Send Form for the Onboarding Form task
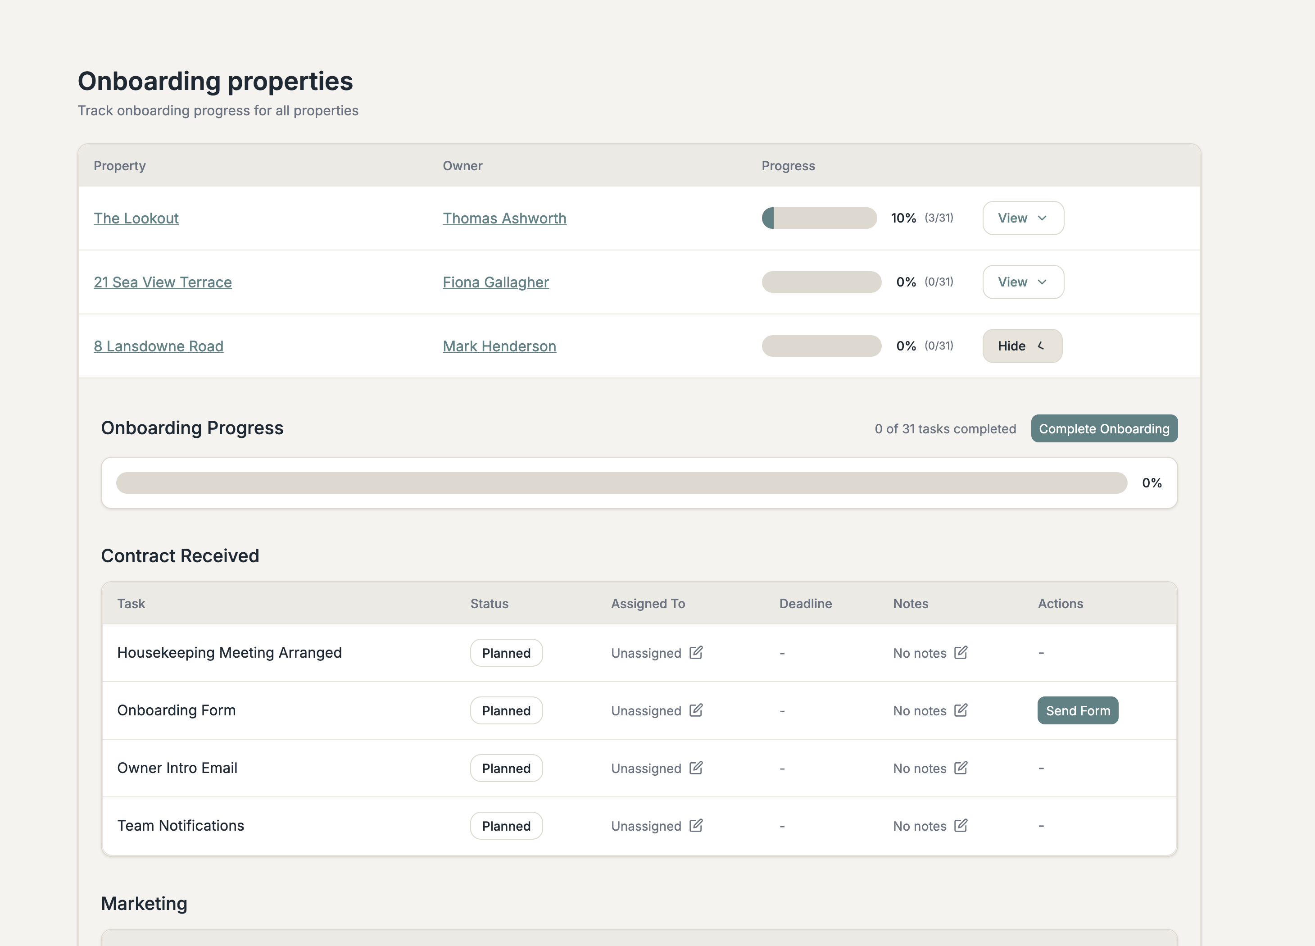The image size is (1315, 946). tap(1077, 710)
